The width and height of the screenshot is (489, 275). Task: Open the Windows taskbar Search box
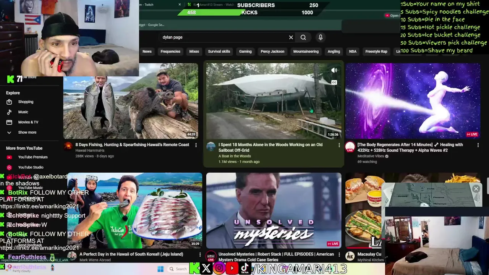pyautogui.click(x=178, y=269)
